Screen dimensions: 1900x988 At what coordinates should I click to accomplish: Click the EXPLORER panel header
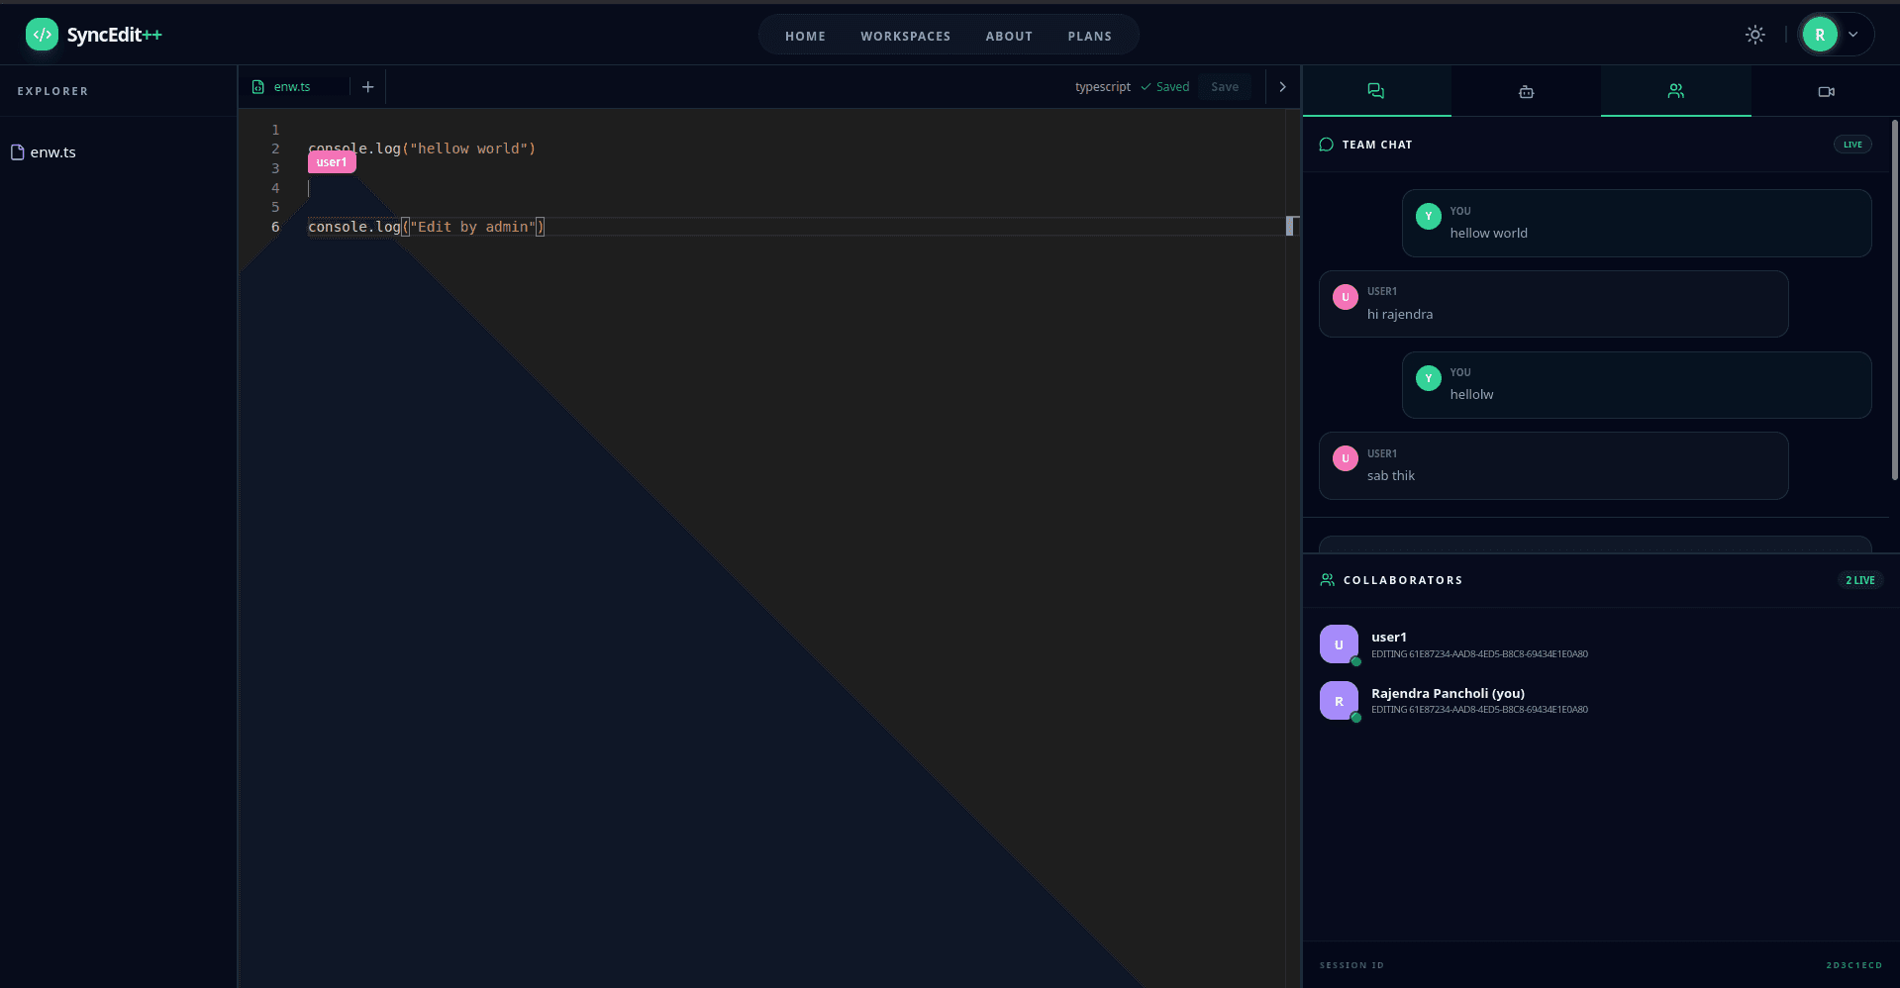[52, 91]
